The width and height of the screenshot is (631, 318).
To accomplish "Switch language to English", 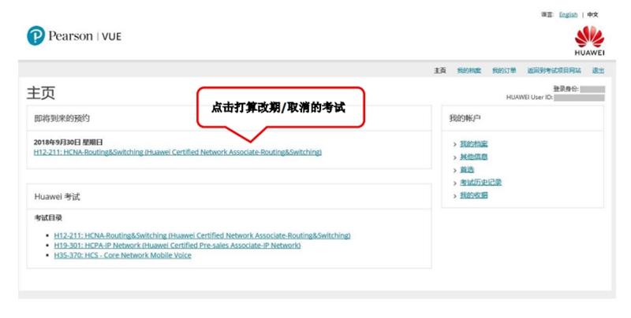I will pyautogui.click(x=568, y=15).
